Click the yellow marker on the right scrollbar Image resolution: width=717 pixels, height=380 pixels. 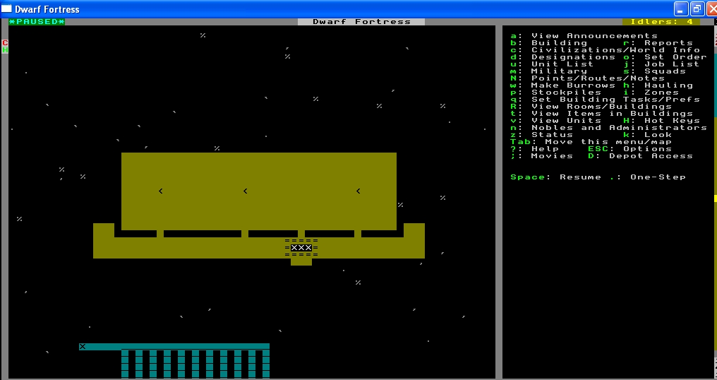coord(715,198)
